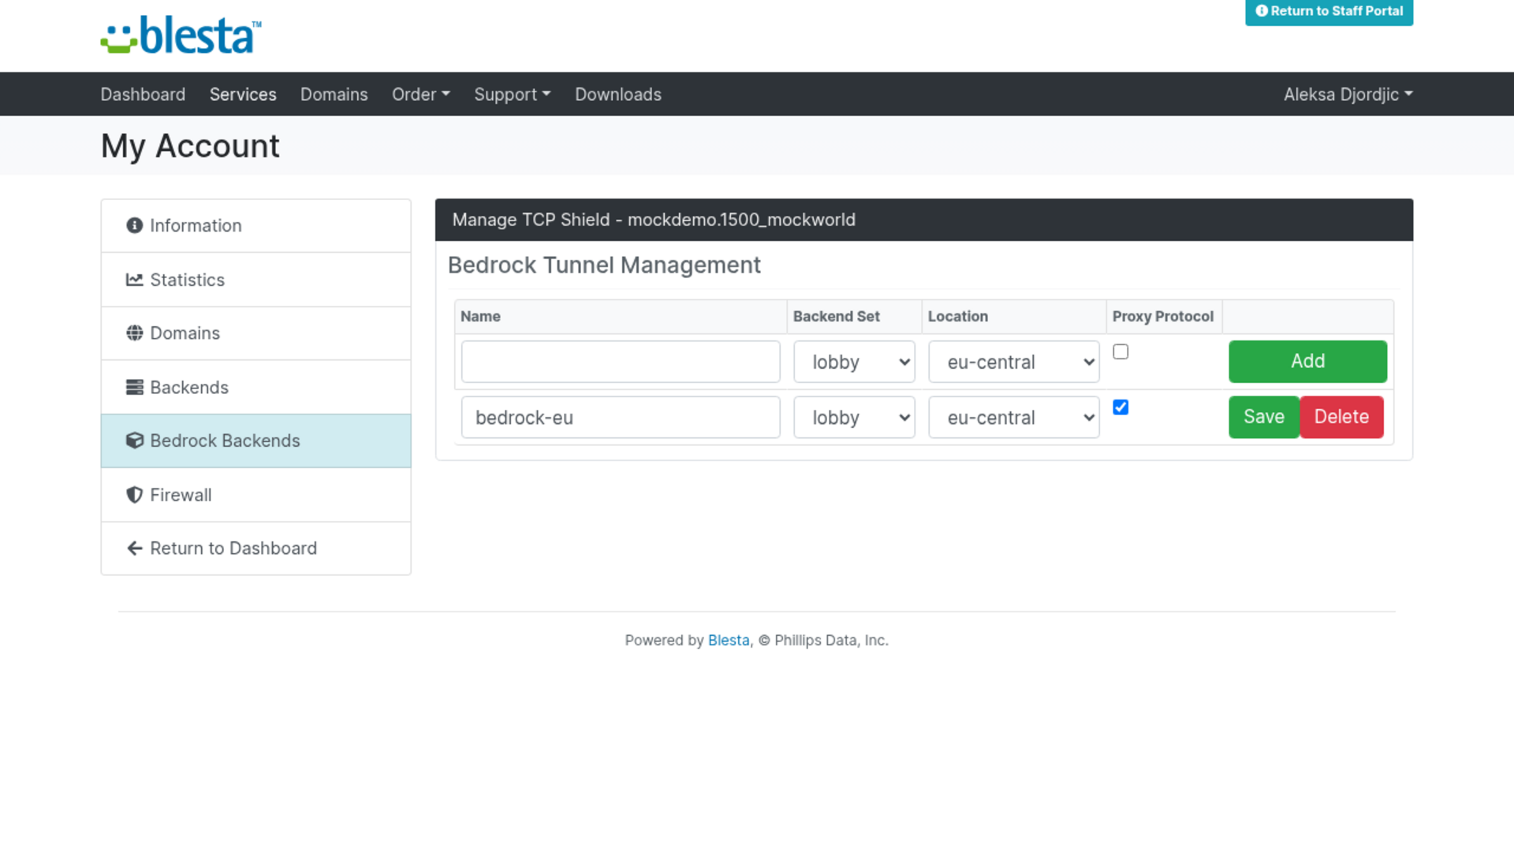
Task: Go to Dashboard in the top navigation
Action: pyautogui.click(x=143, y=95)
